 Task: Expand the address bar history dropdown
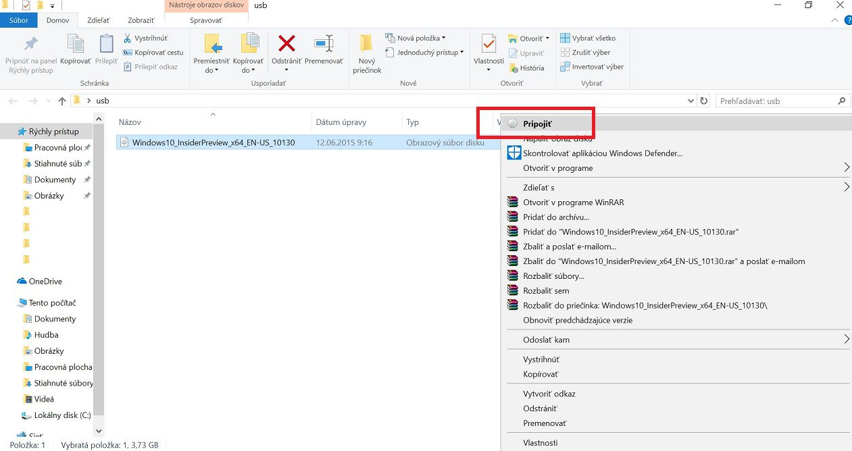pos(691,101)
